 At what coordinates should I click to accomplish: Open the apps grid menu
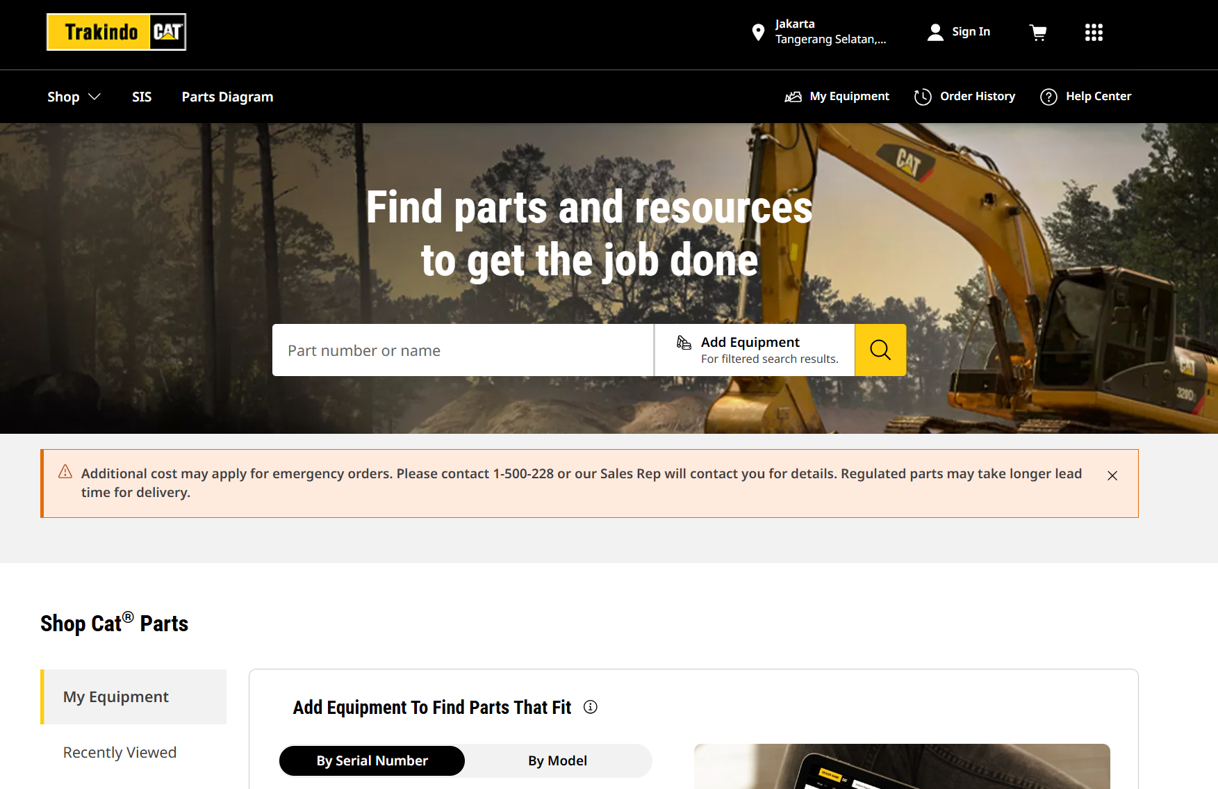1094,32
